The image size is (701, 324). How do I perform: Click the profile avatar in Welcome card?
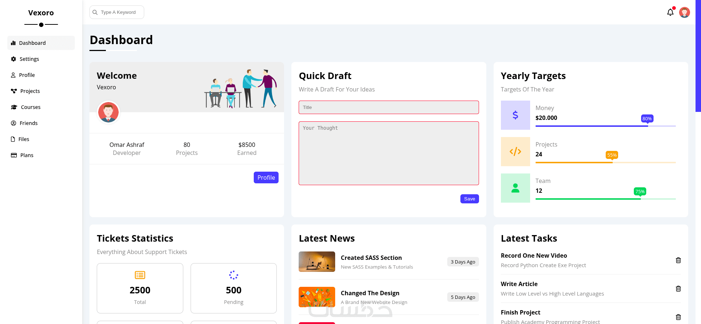click(108, 112)
